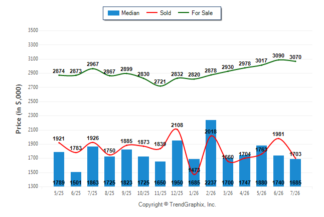Click the 6/25 median bar labeled 1501
Image resolution: width=324 pixels, height=217 pixels.
(76, 179)
